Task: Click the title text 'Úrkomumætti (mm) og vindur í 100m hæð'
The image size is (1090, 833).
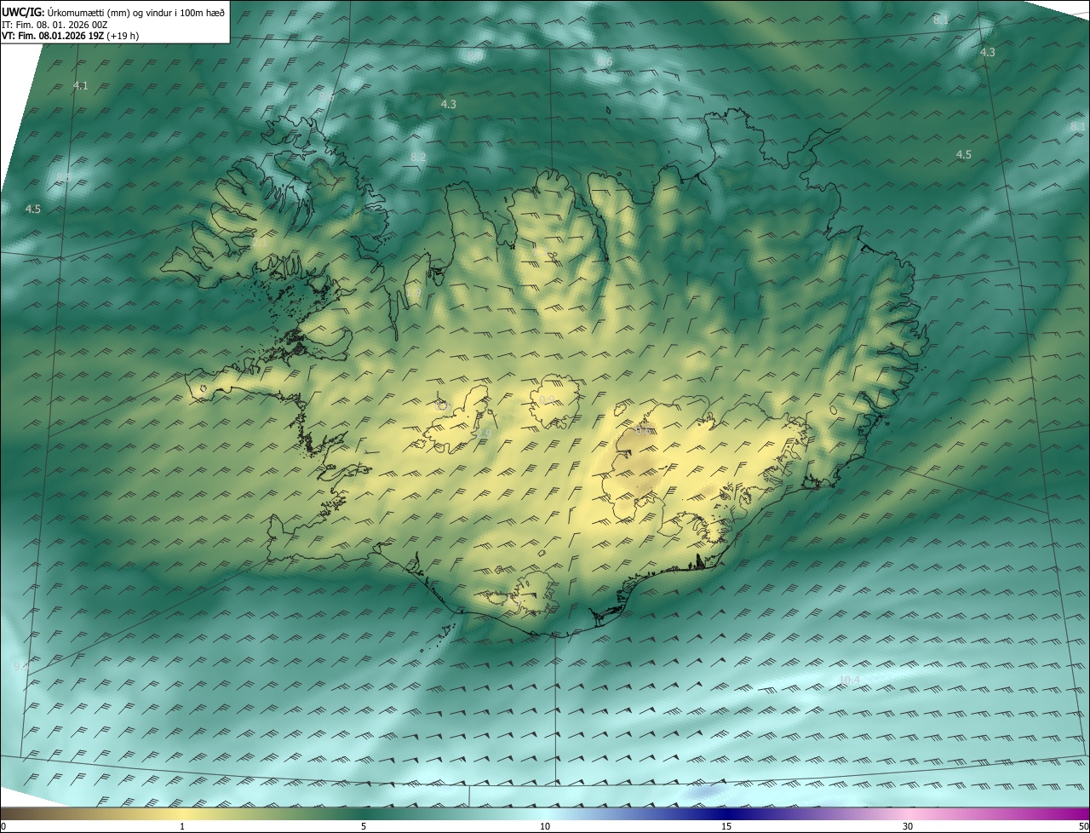Action: pyautogui.click(x=135, y=12)
